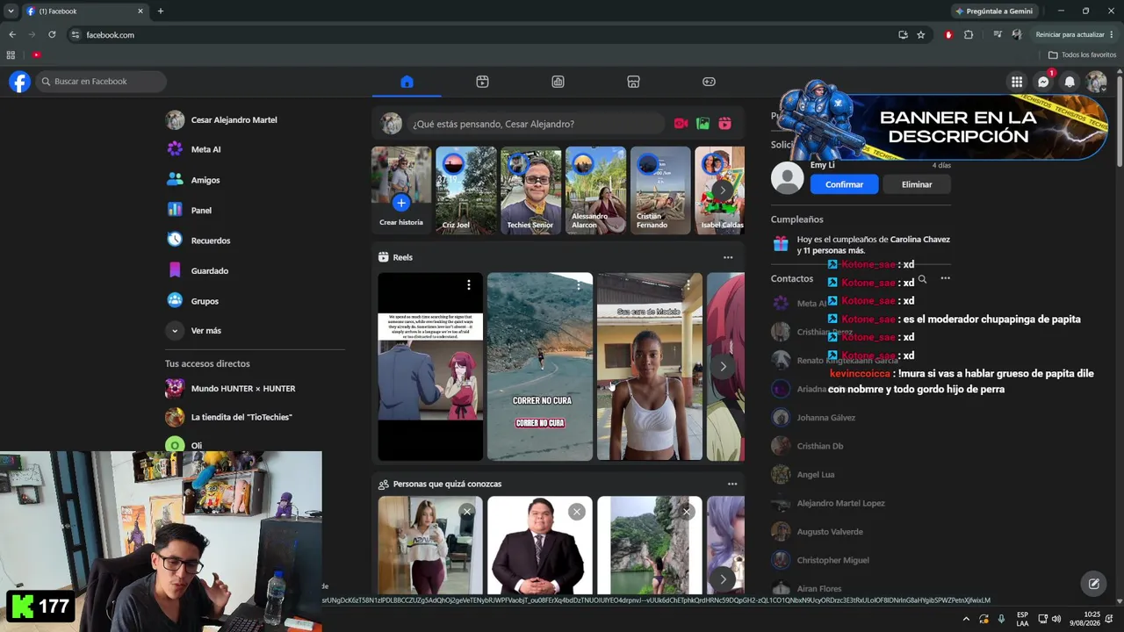Open the notifications bell
This screenshot has width=1124, height=632.
tap(1070, 82)
